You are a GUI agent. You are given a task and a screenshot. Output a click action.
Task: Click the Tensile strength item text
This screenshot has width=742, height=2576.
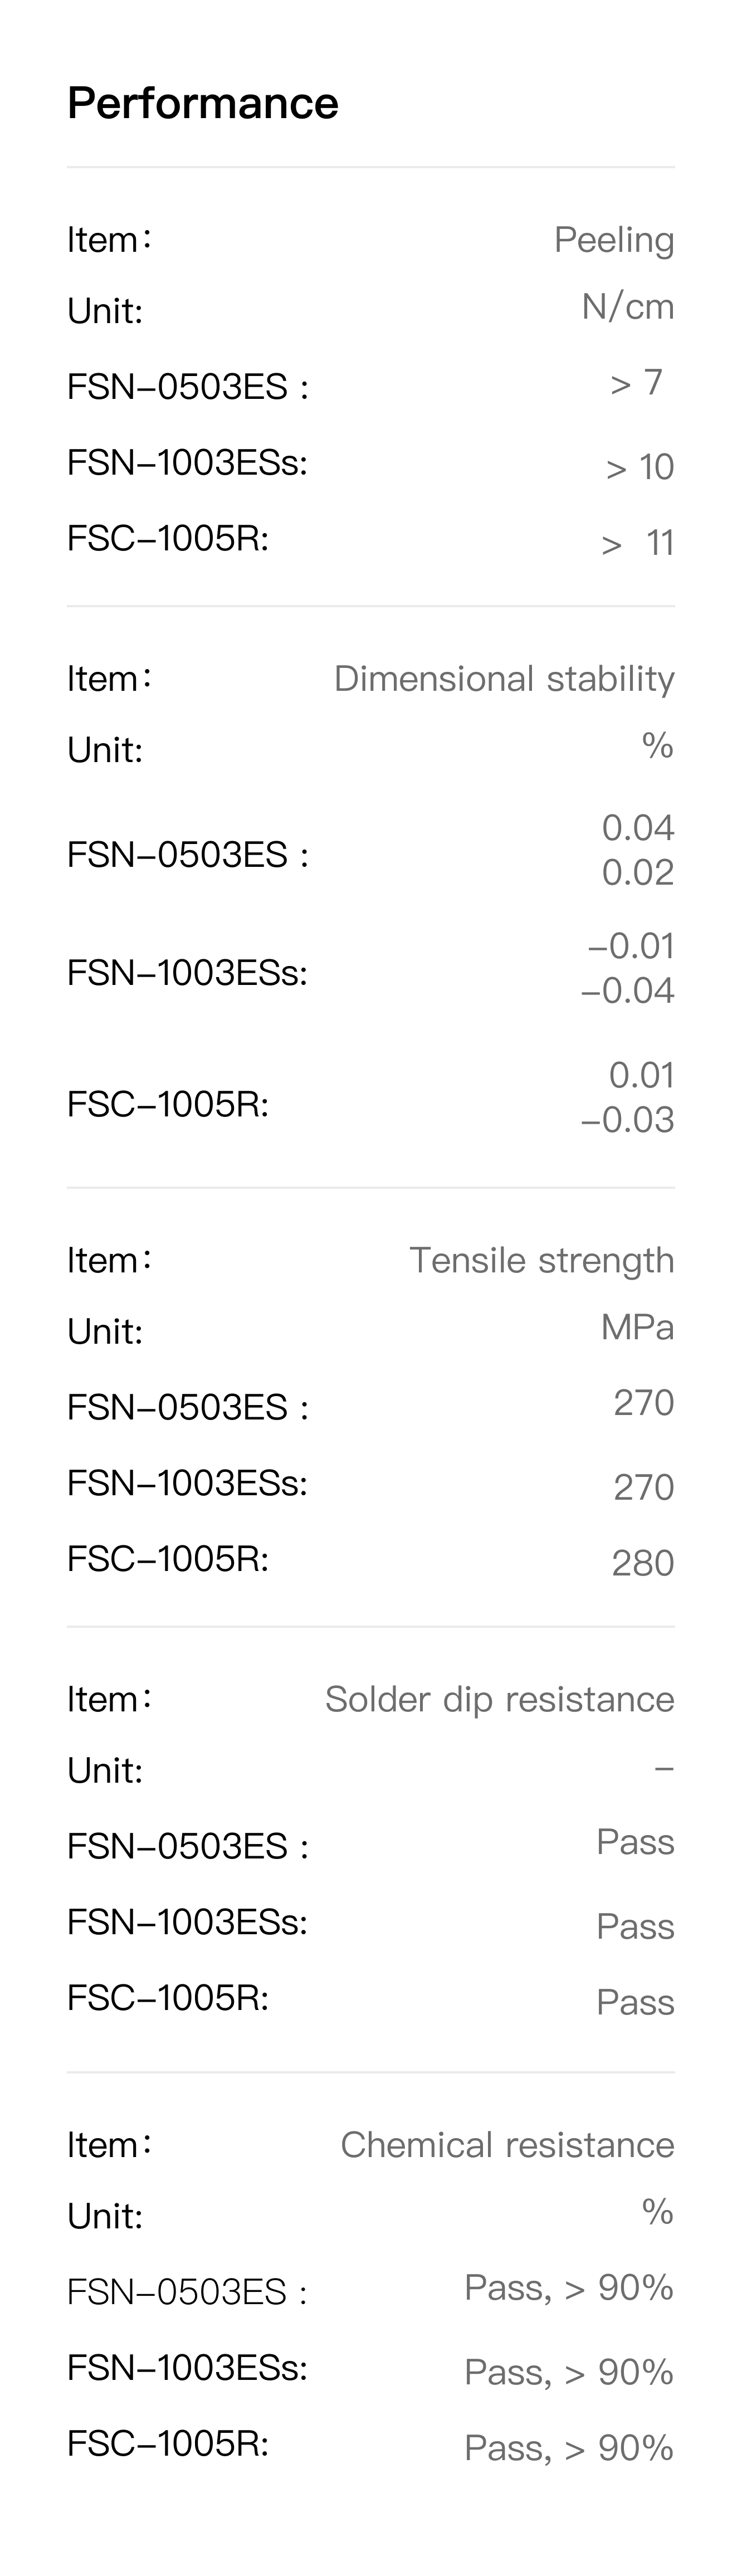click(541, 1260)
